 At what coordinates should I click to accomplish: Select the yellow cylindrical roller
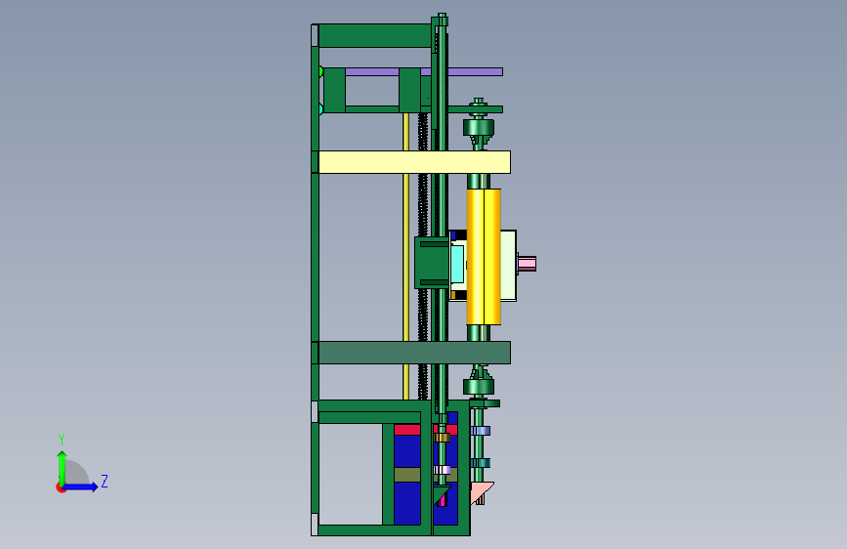click(484, 257)
